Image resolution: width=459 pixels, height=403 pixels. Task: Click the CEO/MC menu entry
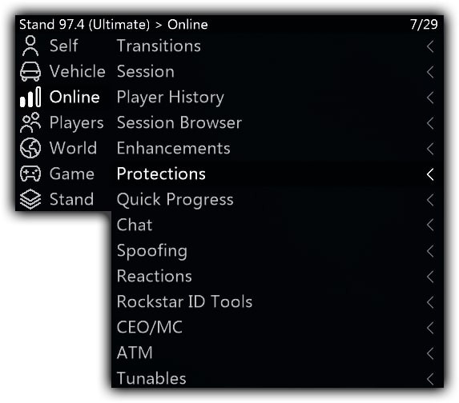277,327
